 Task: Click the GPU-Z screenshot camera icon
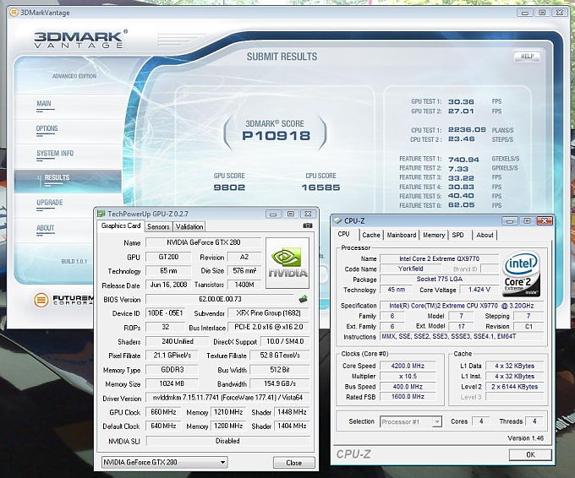click(x=308, y=225)
